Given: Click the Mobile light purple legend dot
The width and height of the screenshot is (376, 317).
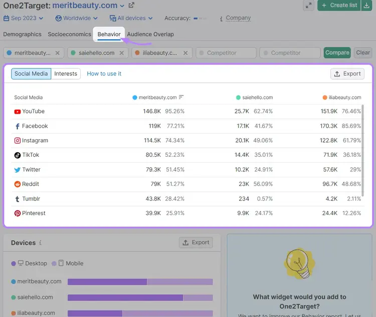Looking at the screenshot, I should [x=54, y=263].
